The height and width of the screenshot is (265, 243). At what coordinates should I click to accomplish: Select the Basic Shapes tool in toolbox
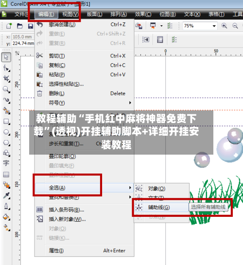(x=6, y=153)
